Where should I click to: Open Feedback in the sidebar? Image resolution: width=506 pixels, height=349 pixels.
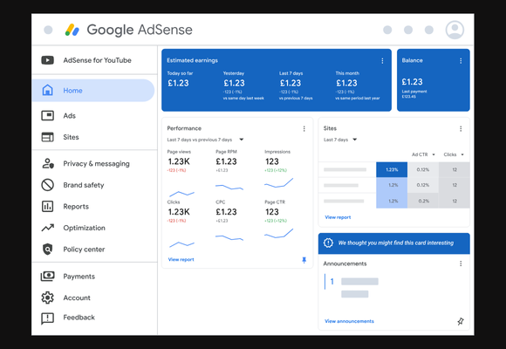pyautogui.click(x=94, y=318)
